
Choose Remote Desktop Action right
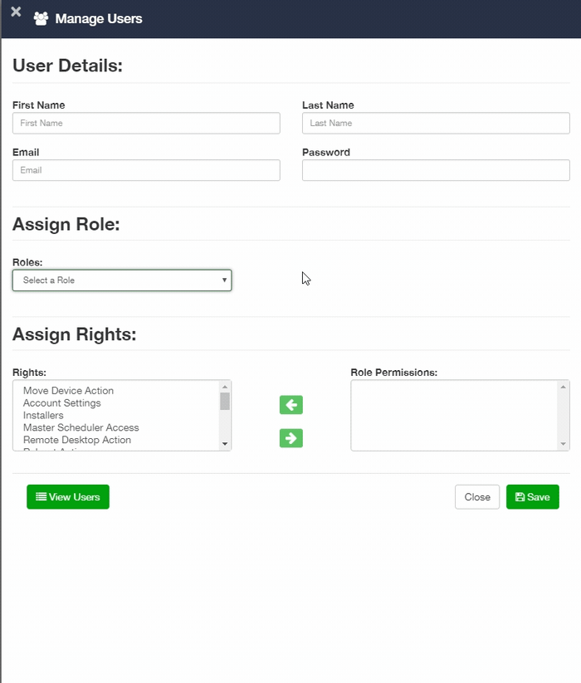(77, 440)
